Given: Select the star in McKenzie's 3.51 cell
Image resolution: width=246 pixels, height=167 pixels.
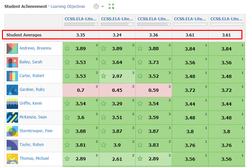Looking at the screenshot, I should coord(104,117).
